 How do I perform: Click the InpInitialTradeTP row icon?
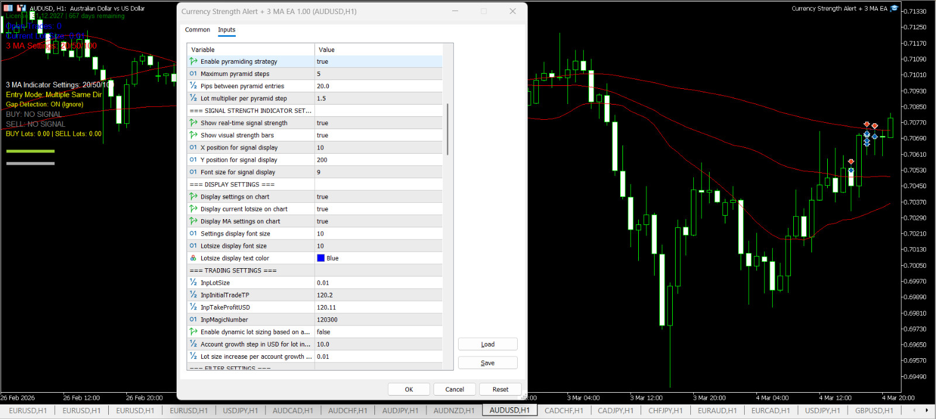click(x=193, y=295)
